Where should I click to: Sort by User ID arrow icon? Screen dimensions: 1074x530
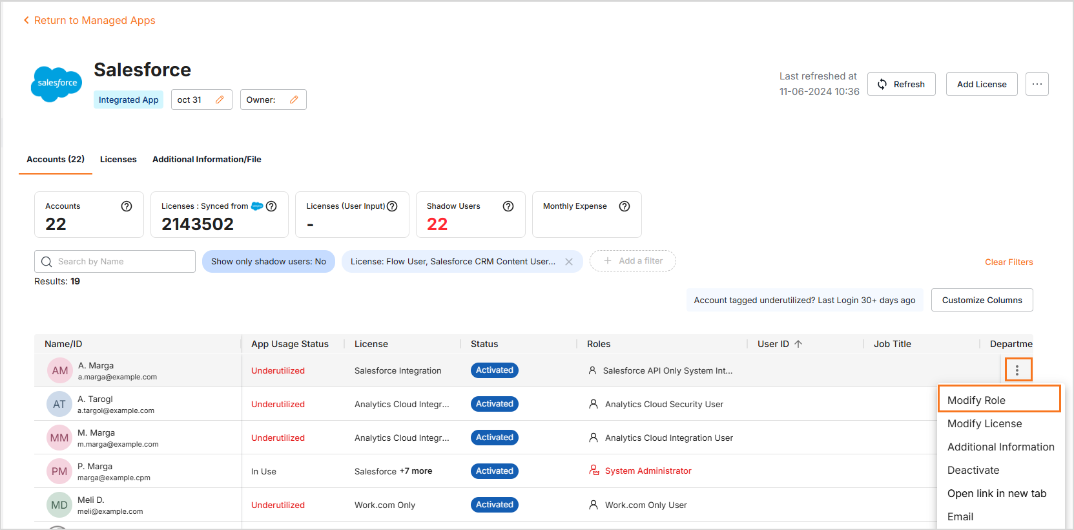coord(798,344)
